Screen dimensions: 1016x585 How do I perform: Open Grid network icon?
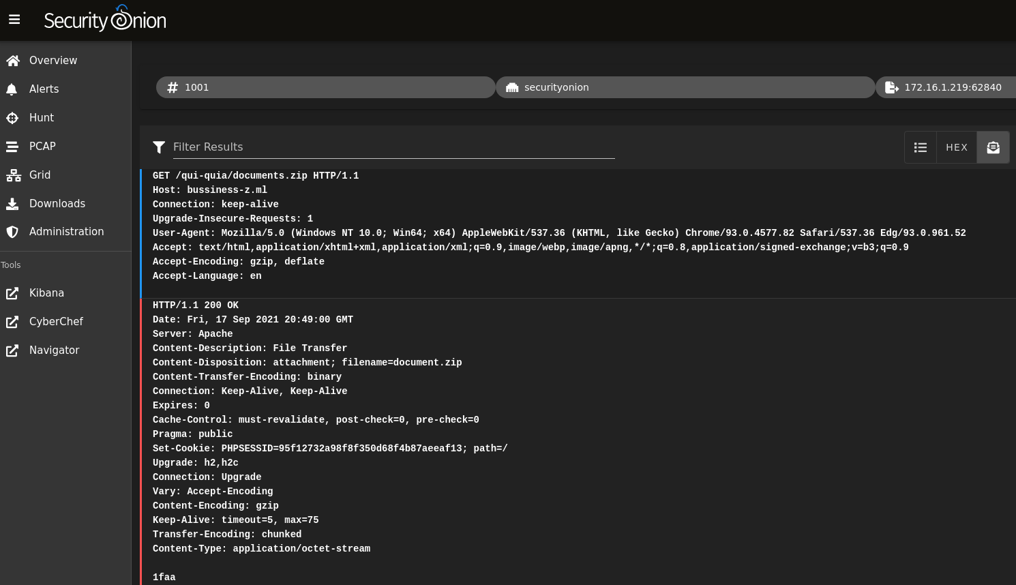[13, 175]
